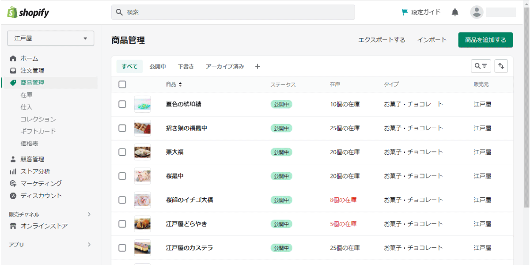Click the Shopify logo
Viewport: 530px width, 265px height.
28,12
